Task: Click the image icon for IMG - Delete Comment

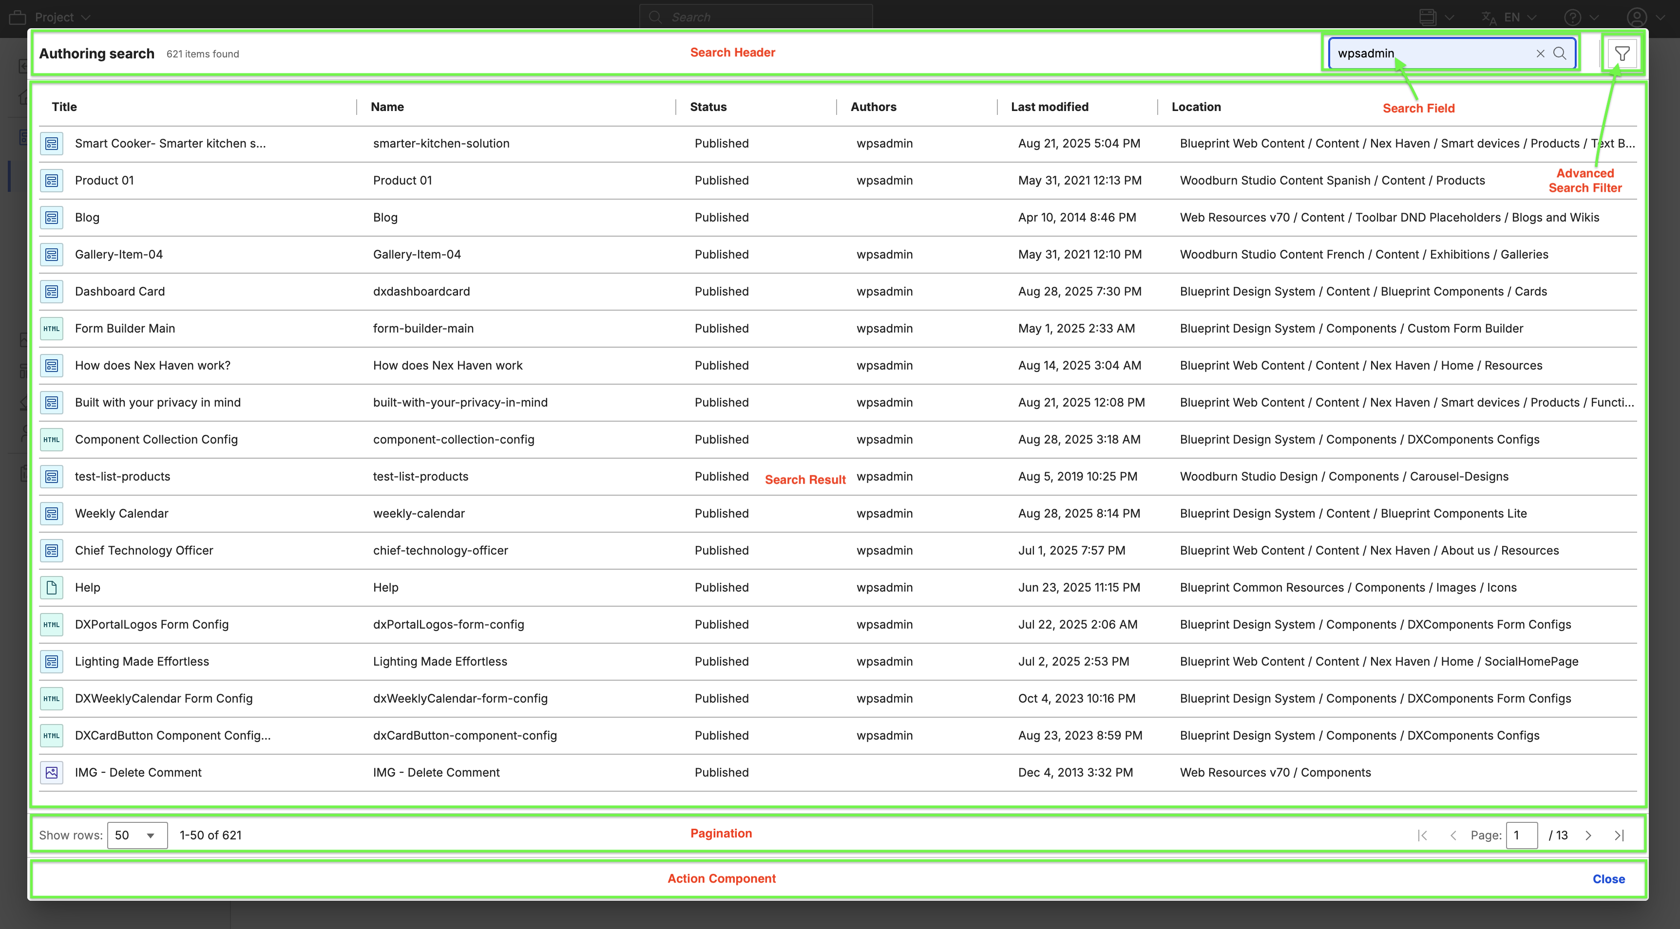Action: point(52,773)
